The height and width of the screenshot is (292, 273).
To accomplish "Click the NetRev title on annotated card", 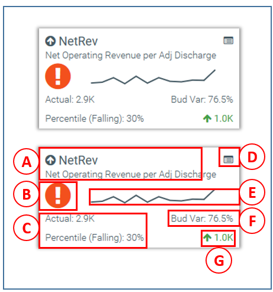I will (78, 160).
